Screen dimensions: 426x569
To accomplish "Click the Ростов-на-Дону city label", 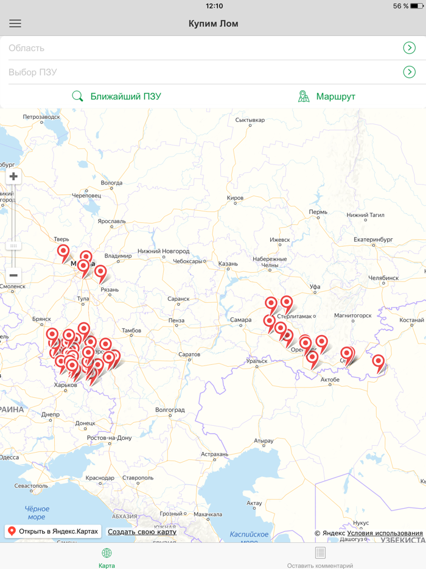I will 109,438.
